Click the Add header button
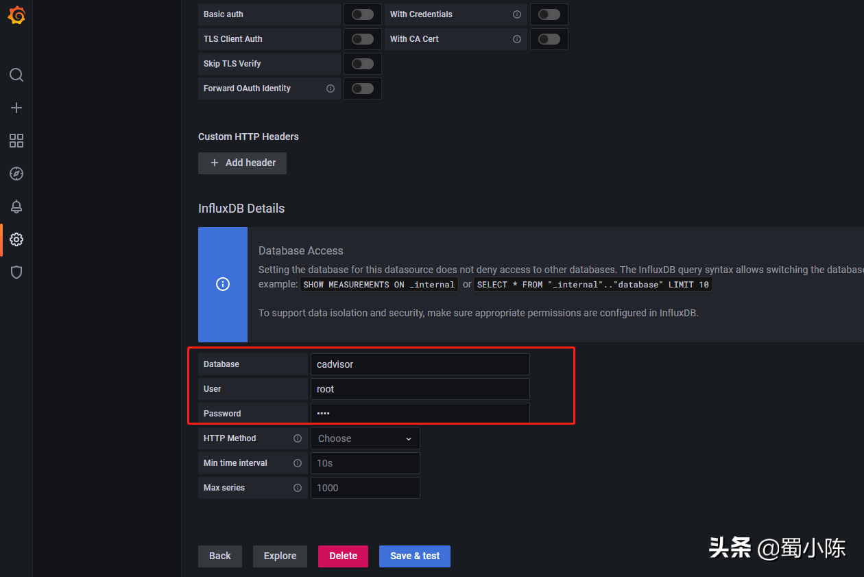This screenshot has height=577, width=864. click(242, 163)
